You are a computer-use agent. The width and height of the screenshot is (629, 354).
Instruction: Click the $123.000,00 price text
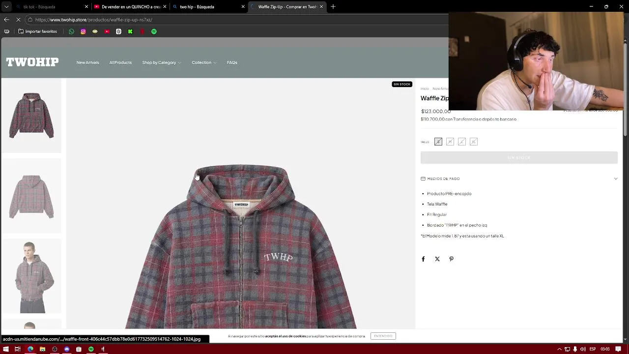click(436, 111)
